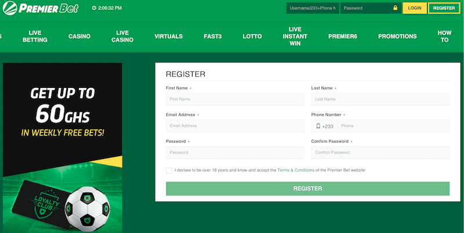This screenshot has width=464, height=233.
Task: Click the registration Password field
Action: click(235, 153)
